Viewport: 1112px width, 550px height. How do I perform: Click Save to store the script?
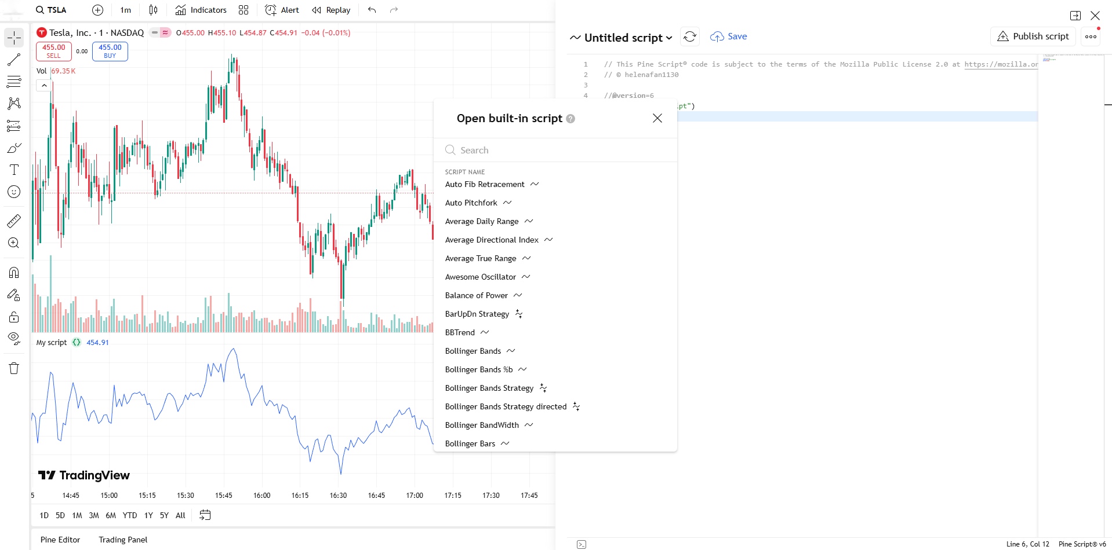click(729, 36)
